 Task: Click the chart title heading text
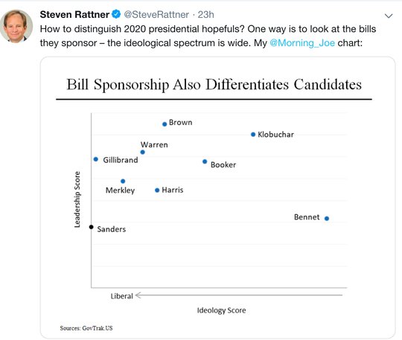click(x=214, y=84)
